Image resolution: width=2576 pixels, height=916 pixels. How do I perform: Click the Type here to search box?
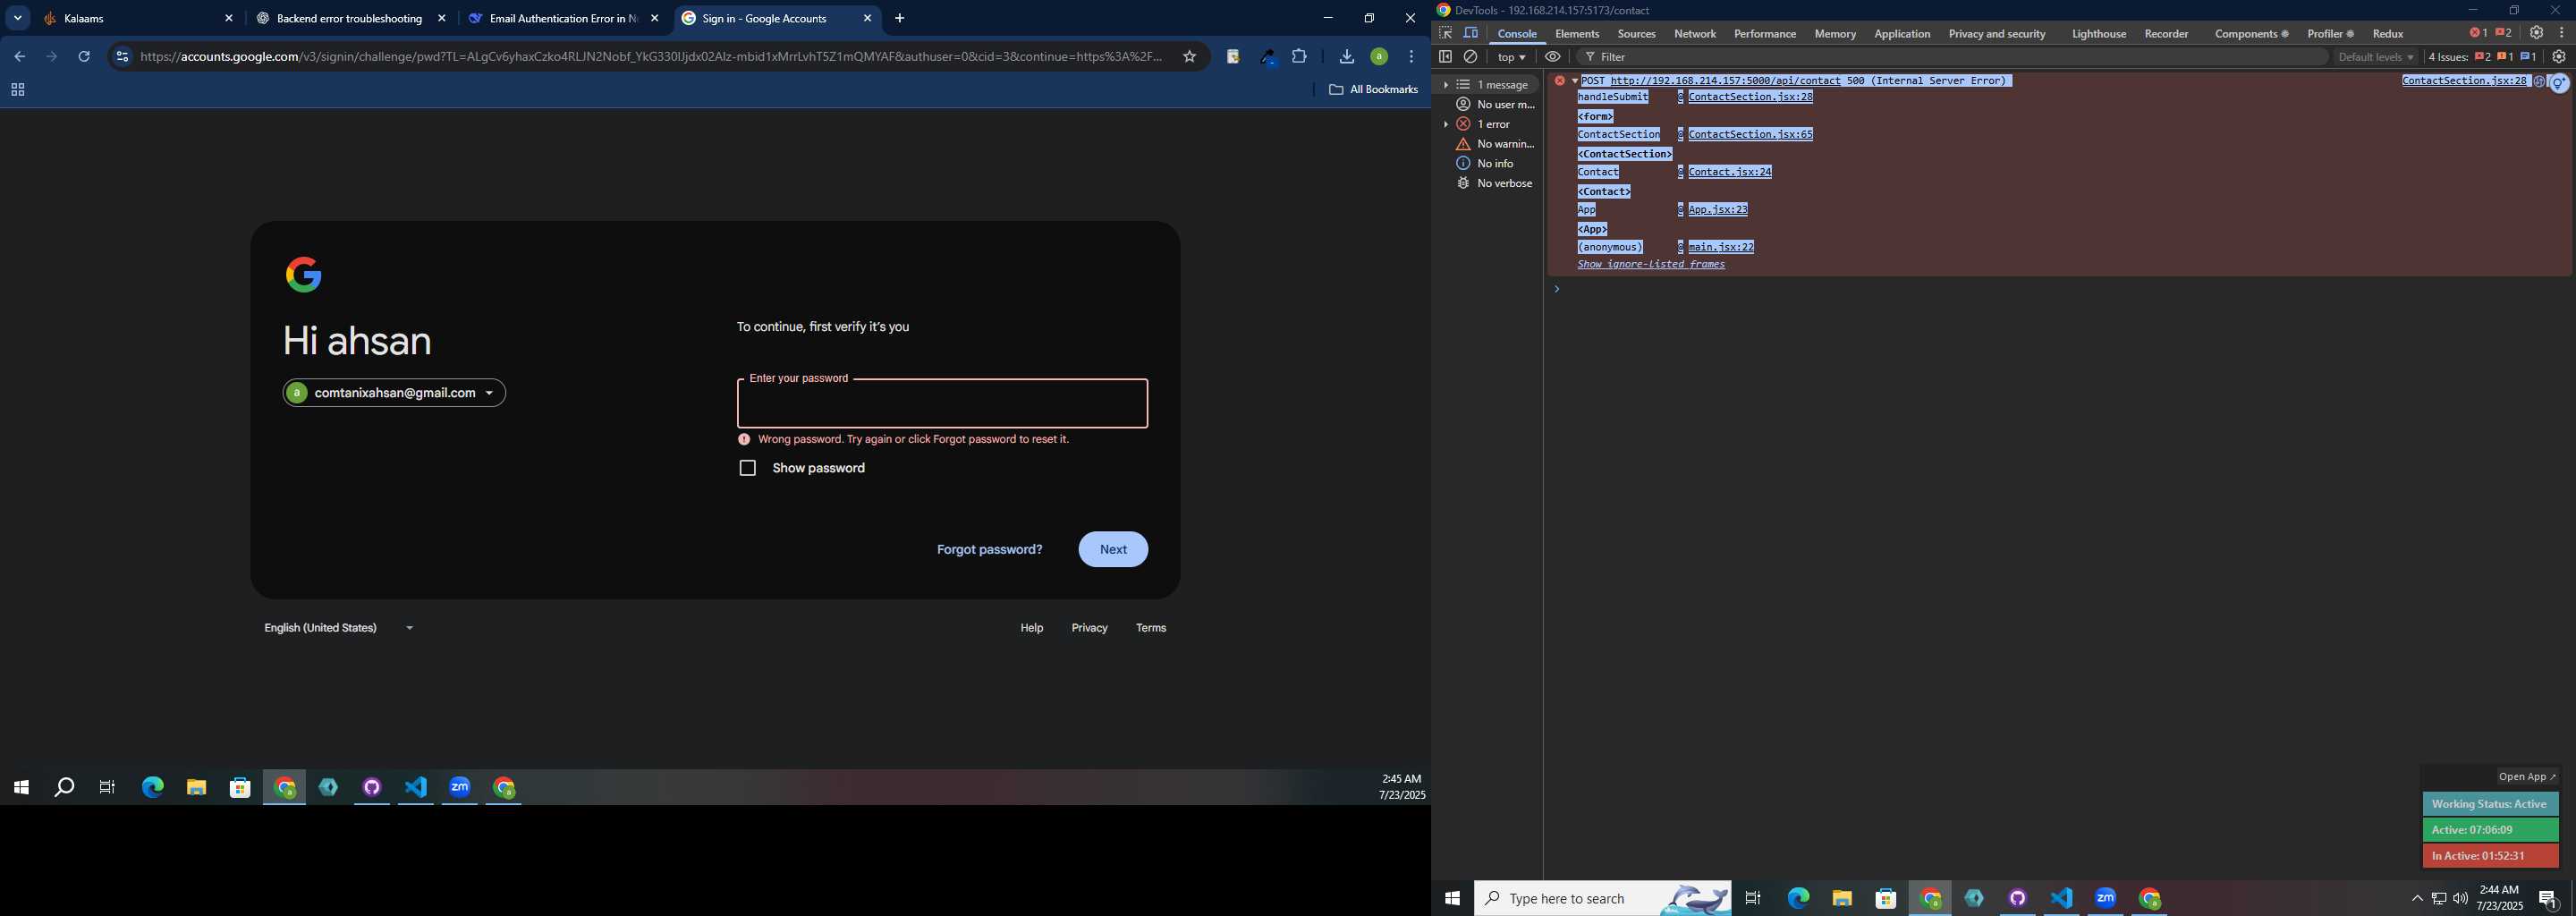1603,899
